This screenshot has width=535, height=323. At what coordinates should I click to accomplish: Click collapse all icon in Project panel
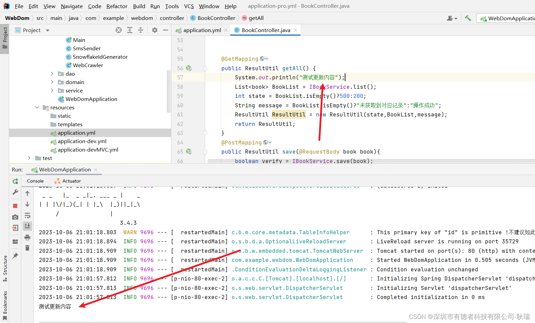141,30
